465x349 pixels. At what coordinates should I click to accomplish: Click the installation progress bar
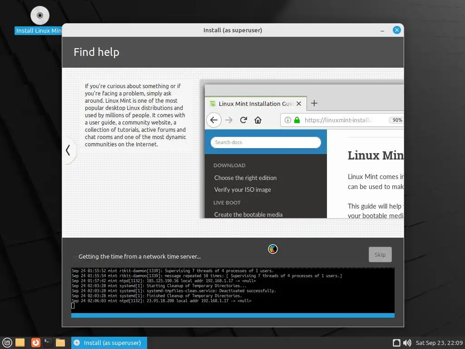233,315
